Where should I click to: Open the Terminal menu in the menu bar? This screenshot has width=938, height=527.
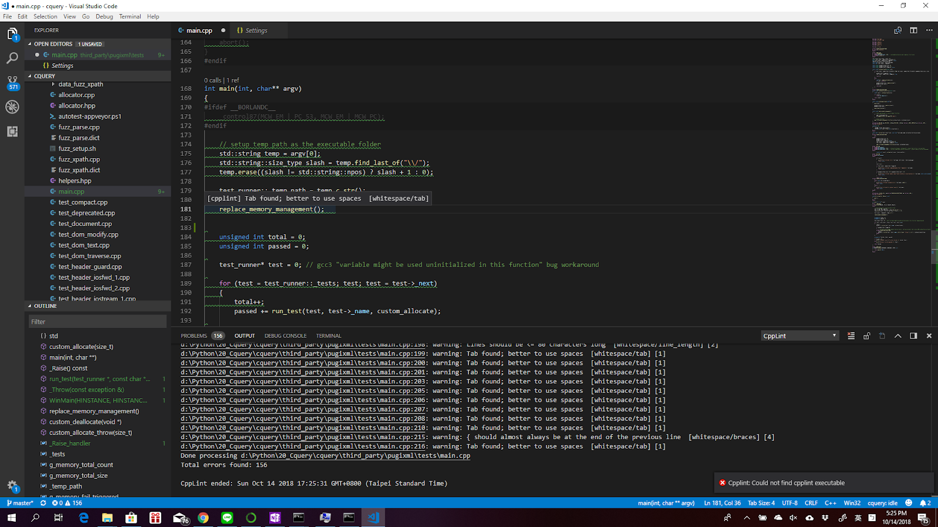point(130,16)
